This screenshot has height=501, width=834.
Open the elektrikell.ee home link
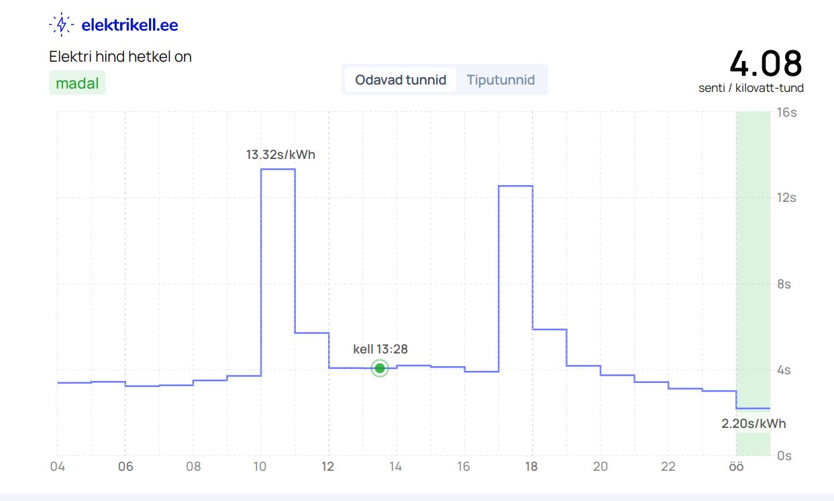pyautogui.click(x=129, y=25)
